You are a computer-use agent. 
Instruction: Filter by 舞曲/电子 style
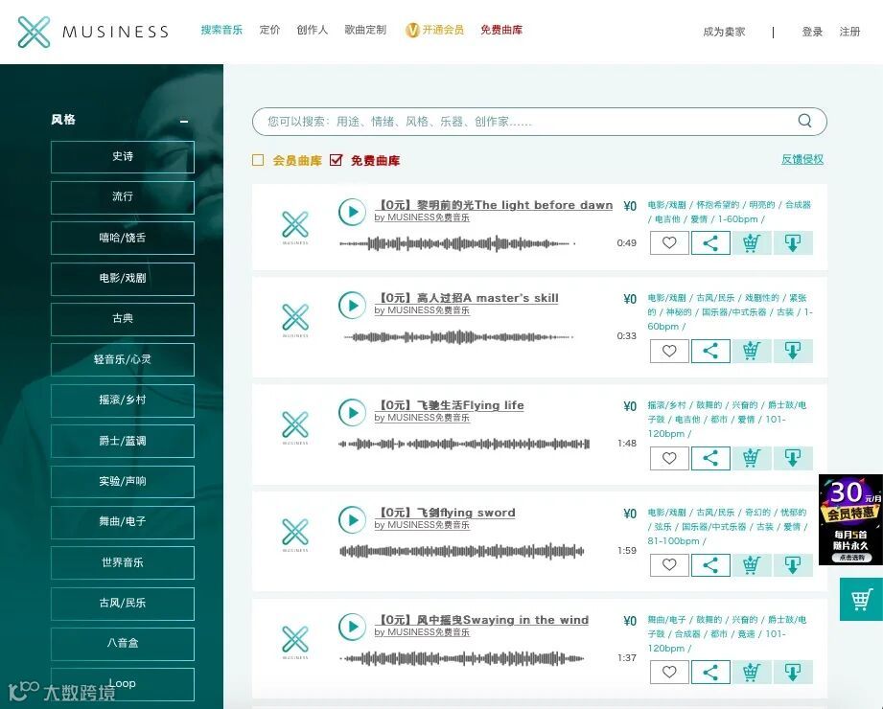[x=123, y=522]
